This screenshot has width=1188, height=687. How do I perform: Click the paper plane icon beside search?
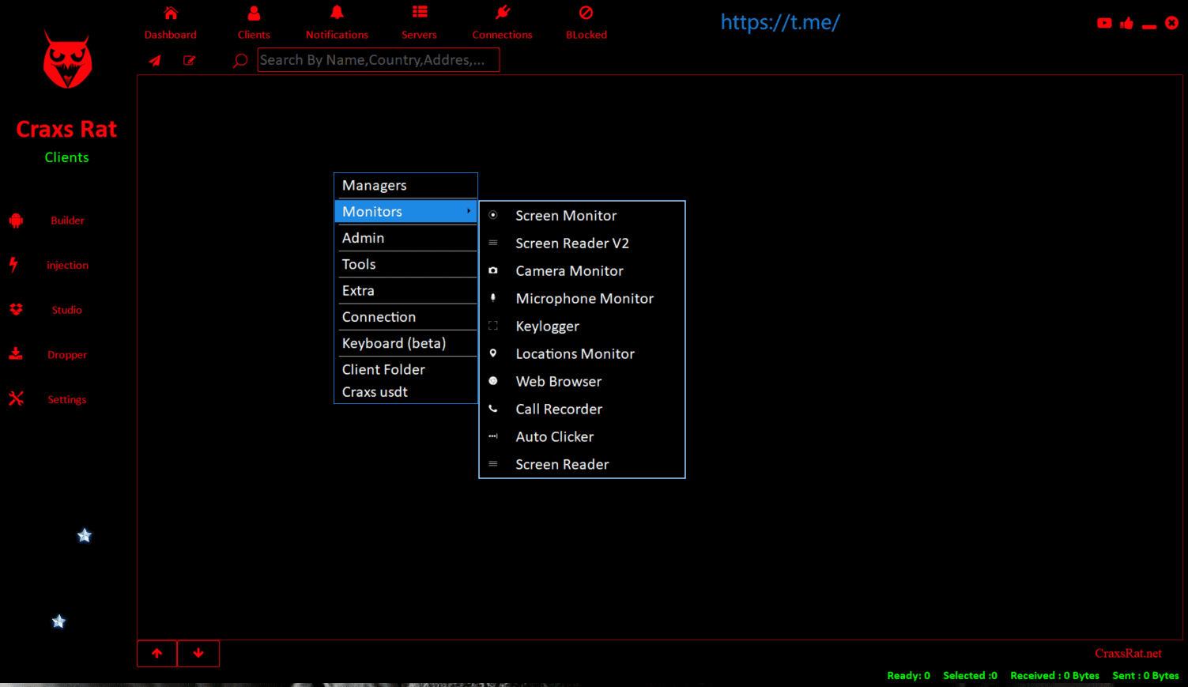point(155,60)
